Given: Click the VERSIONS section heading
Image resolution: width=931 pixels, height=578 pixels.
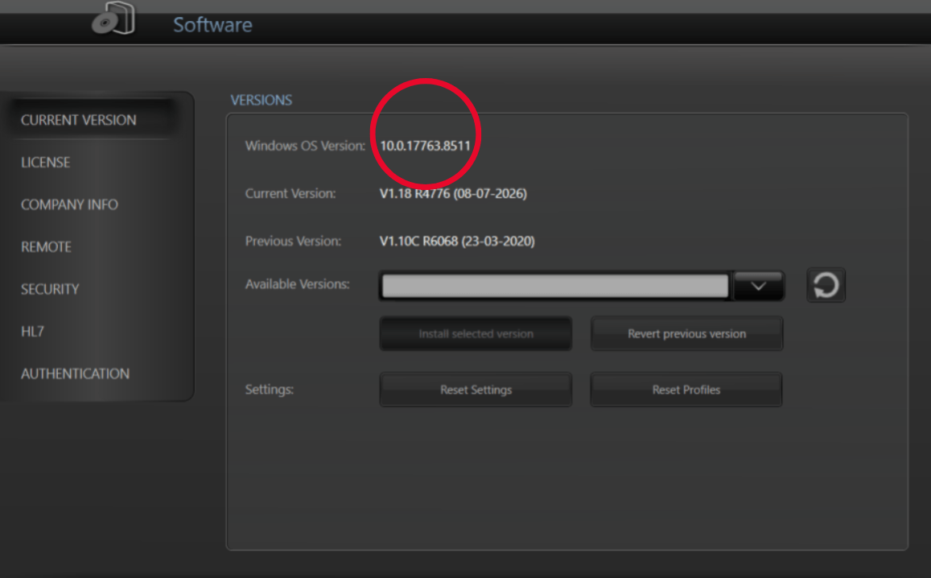Looking at the screenshot, I should (x=262, y=100).
